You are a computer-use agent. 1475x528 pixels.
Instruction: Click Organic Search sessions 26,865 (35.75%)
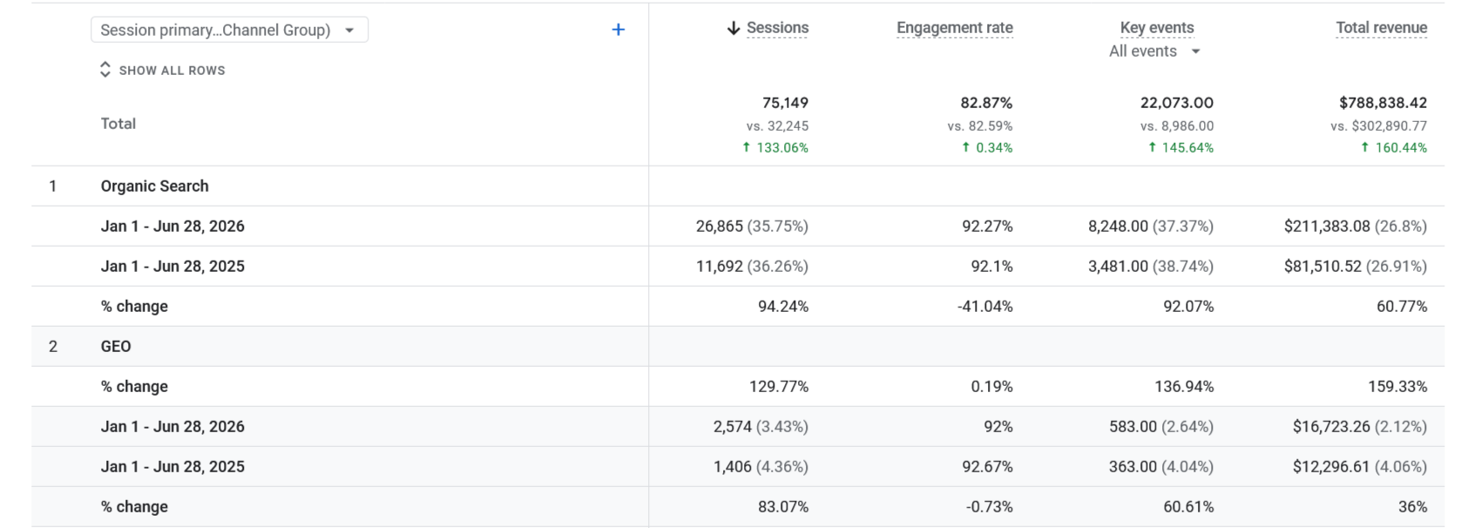pyautogui.click(x=752, y=227)
